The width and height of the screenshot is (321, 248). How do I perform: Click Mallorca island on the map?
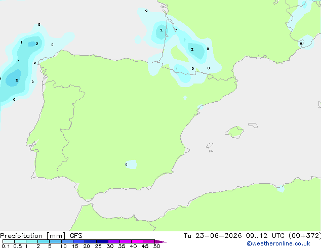[234, 132]
